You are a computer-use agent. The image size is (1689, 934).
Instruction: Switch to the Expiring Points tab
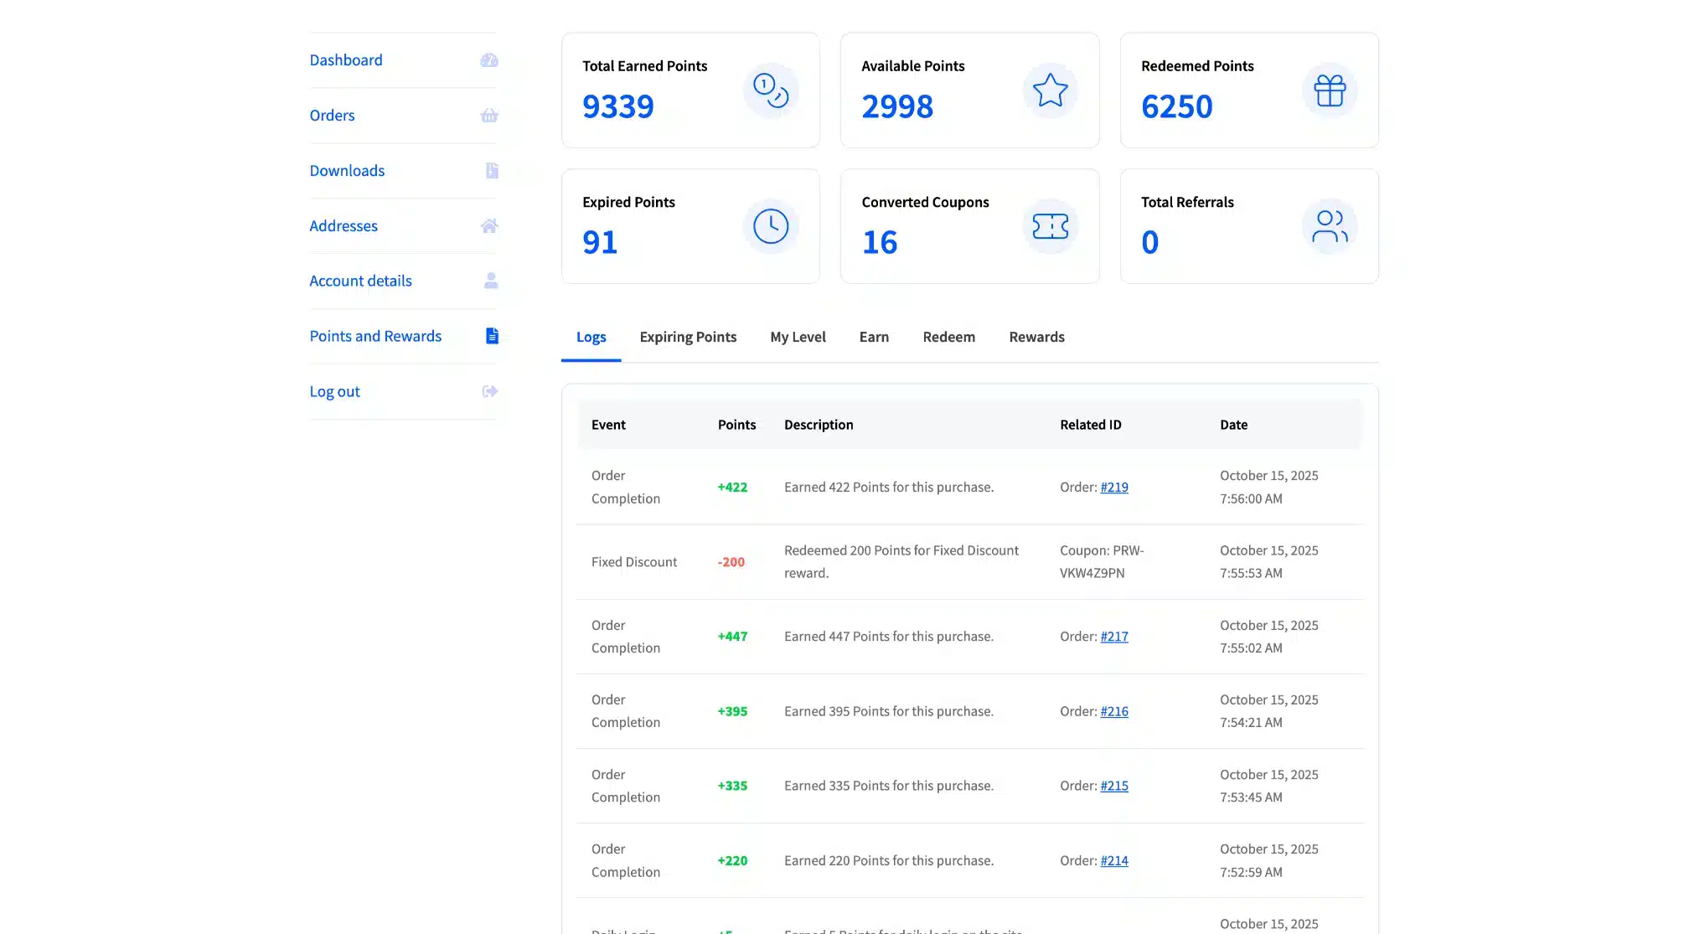pyautogui.click(x=688, y=337)
